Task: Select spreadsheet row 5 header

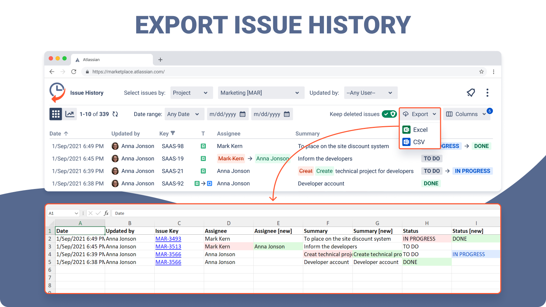Action: (50, 262)
